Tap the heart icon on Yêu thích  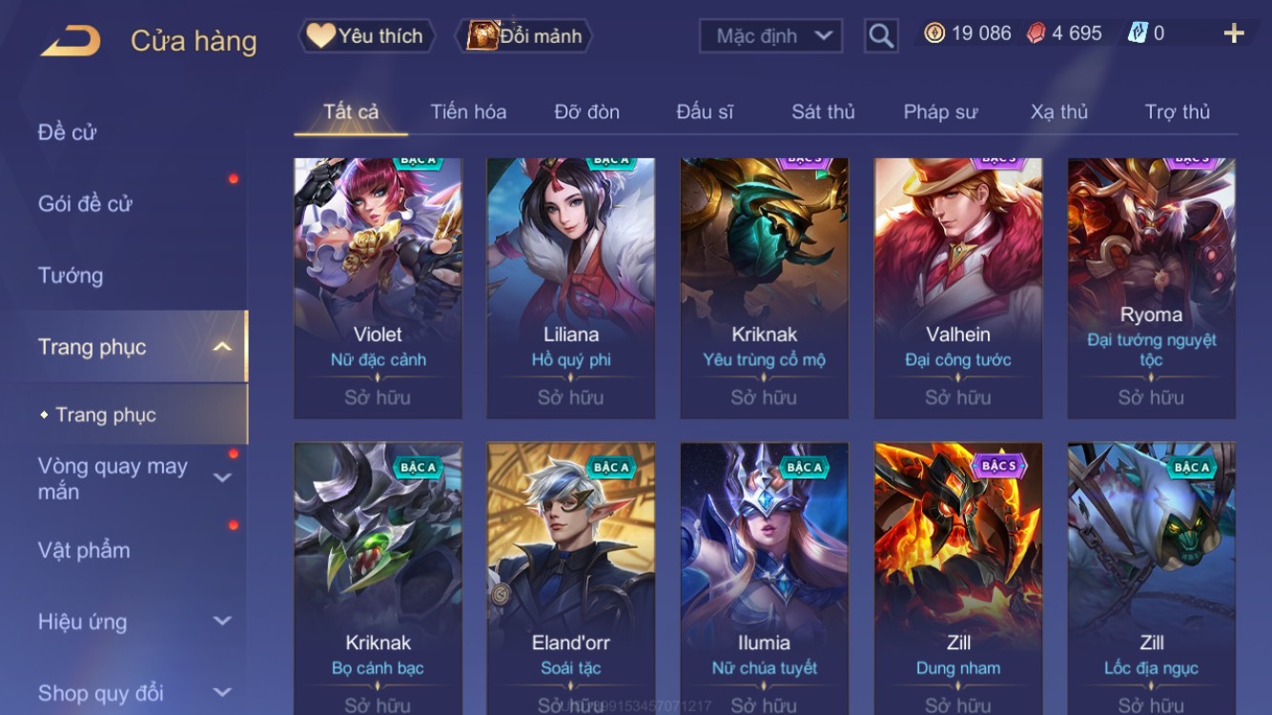click(320, 36)
